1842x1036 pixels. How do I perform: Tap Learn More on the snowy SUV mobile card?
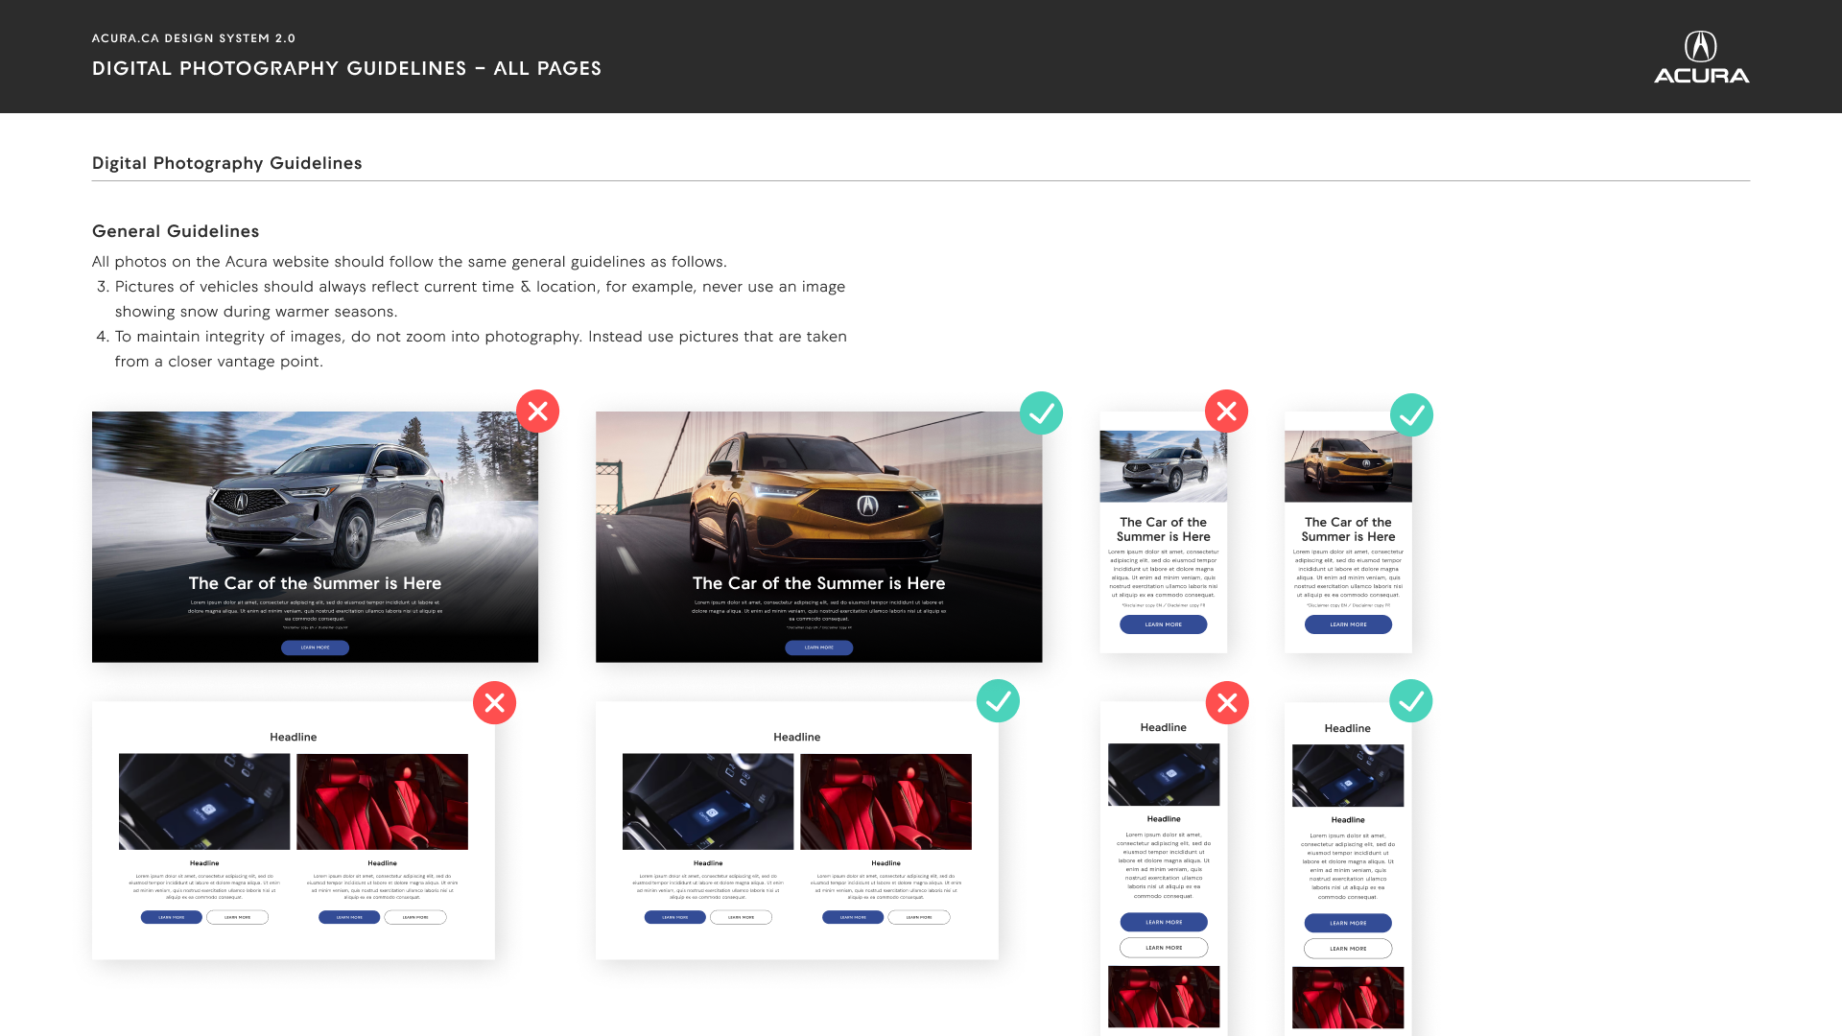coord(1163,624)
